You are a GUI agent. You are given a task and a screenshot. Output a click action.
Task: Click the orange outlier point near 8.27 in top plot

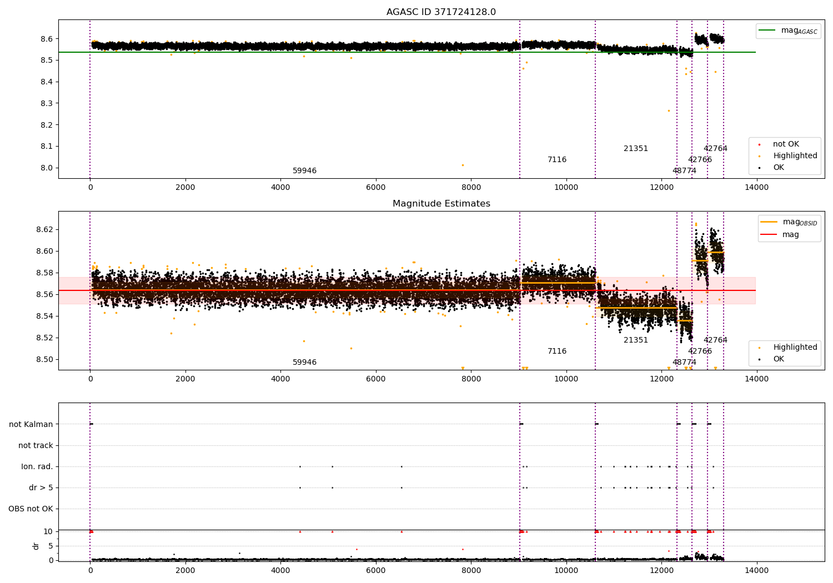(669, 110)
